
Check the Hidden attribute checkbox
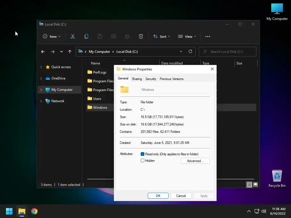point(143,161)
